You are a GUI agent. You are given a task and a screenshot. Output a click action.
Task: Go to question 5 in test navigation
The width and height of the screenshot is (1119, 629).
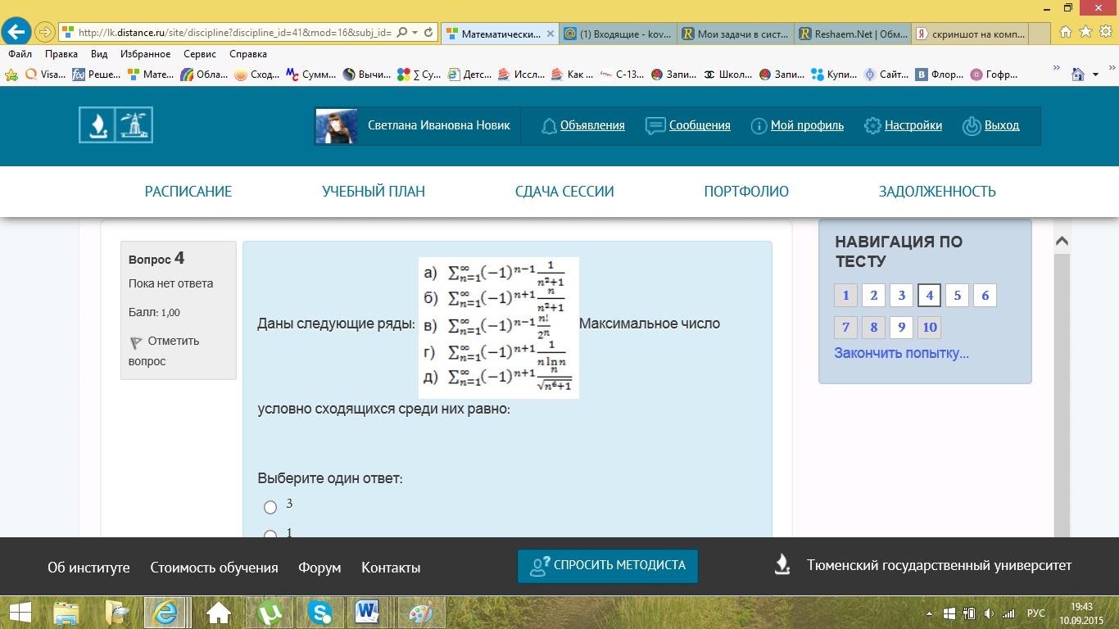(x=957, y=296)
